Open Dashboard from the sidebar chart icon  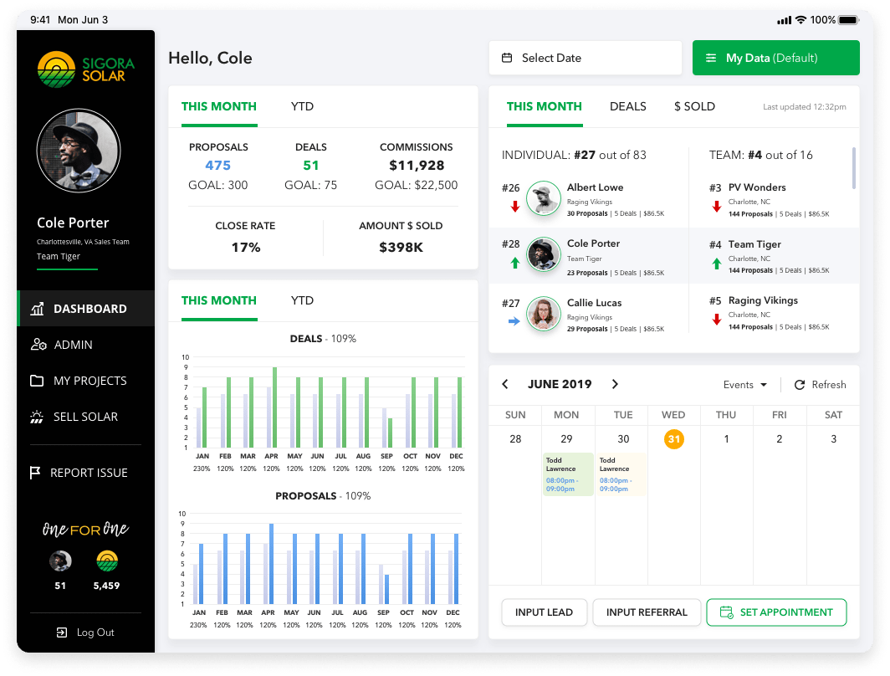(37, 309)
